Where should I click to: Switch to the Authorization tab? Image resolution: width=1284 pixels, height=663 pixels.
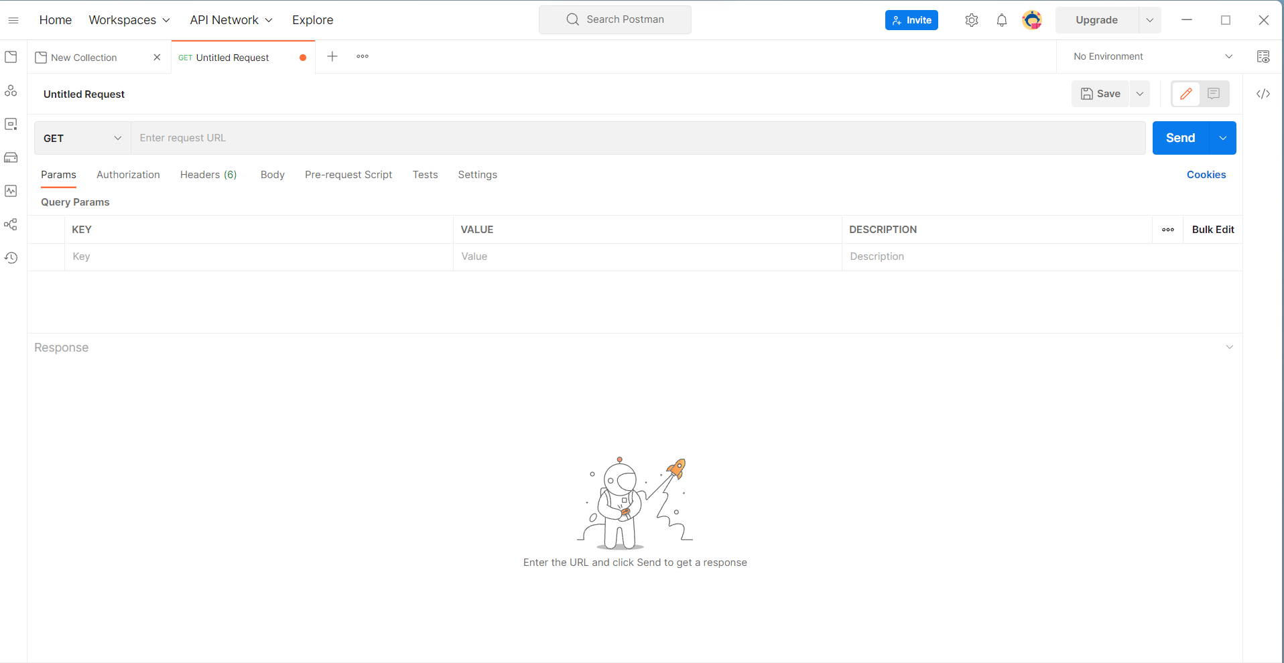click(x=128, y=175)
